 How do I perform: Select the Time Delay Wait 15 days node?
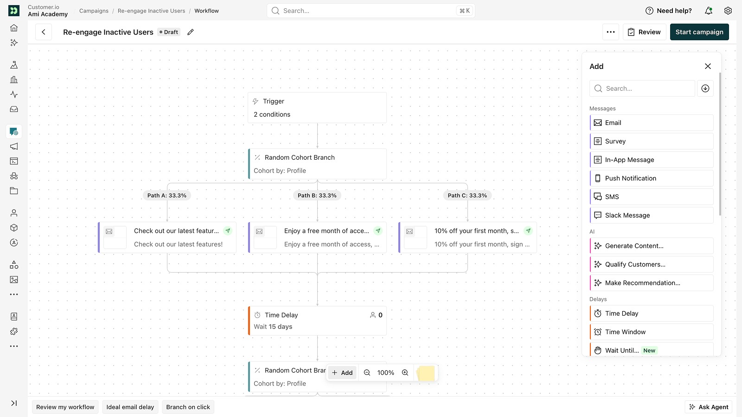[x=317, y=321]
